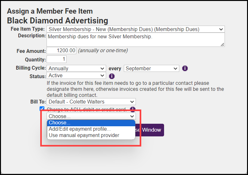Click the Black Diamond Advertising heading
The height and width of the screenshot is (175, 248).
point(57,21)
